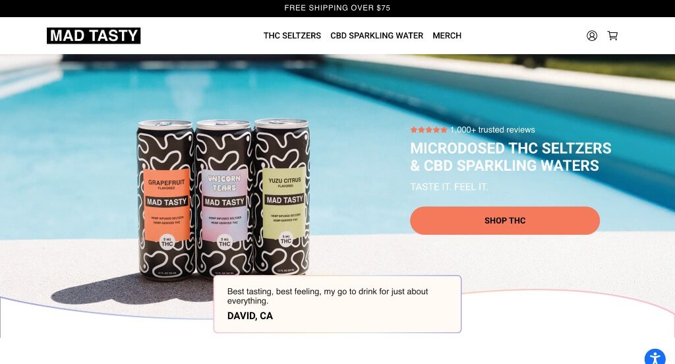This screenshot has width=675, height=364.
Task: Open the THC SELTZERS menu item
Action: click(292, 36)
